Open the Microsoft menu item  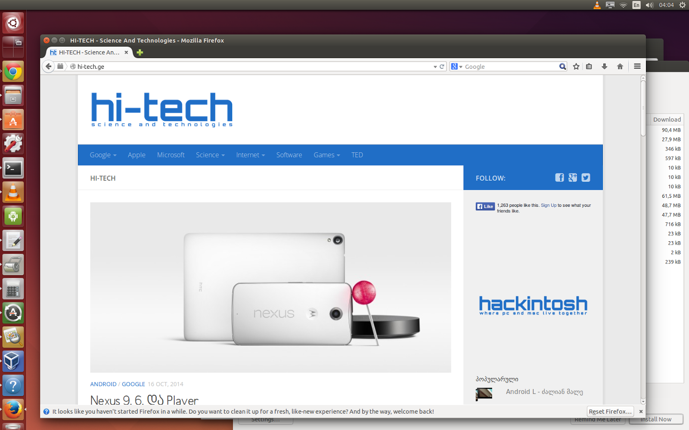(171, 155)
